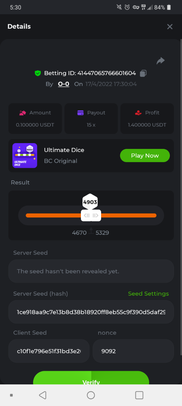182x406 pixels.
Task: Select the Client Seed field
Action: click(x=49, y=351)
